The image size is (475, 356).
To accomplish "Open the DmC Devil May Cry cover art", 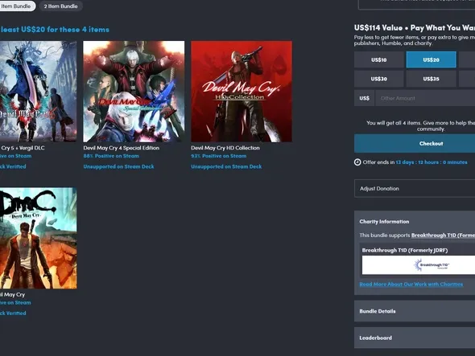I will 38,238.
